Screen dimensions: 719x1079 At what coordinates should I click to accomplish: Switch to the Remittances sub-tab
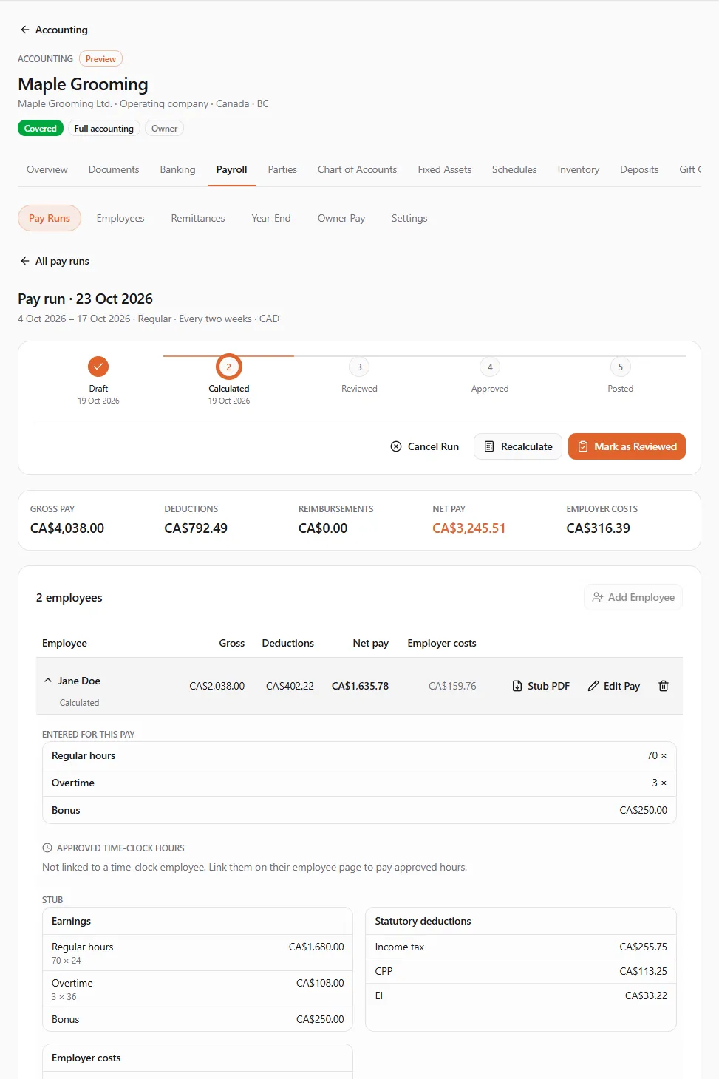[x=198, y=218]
